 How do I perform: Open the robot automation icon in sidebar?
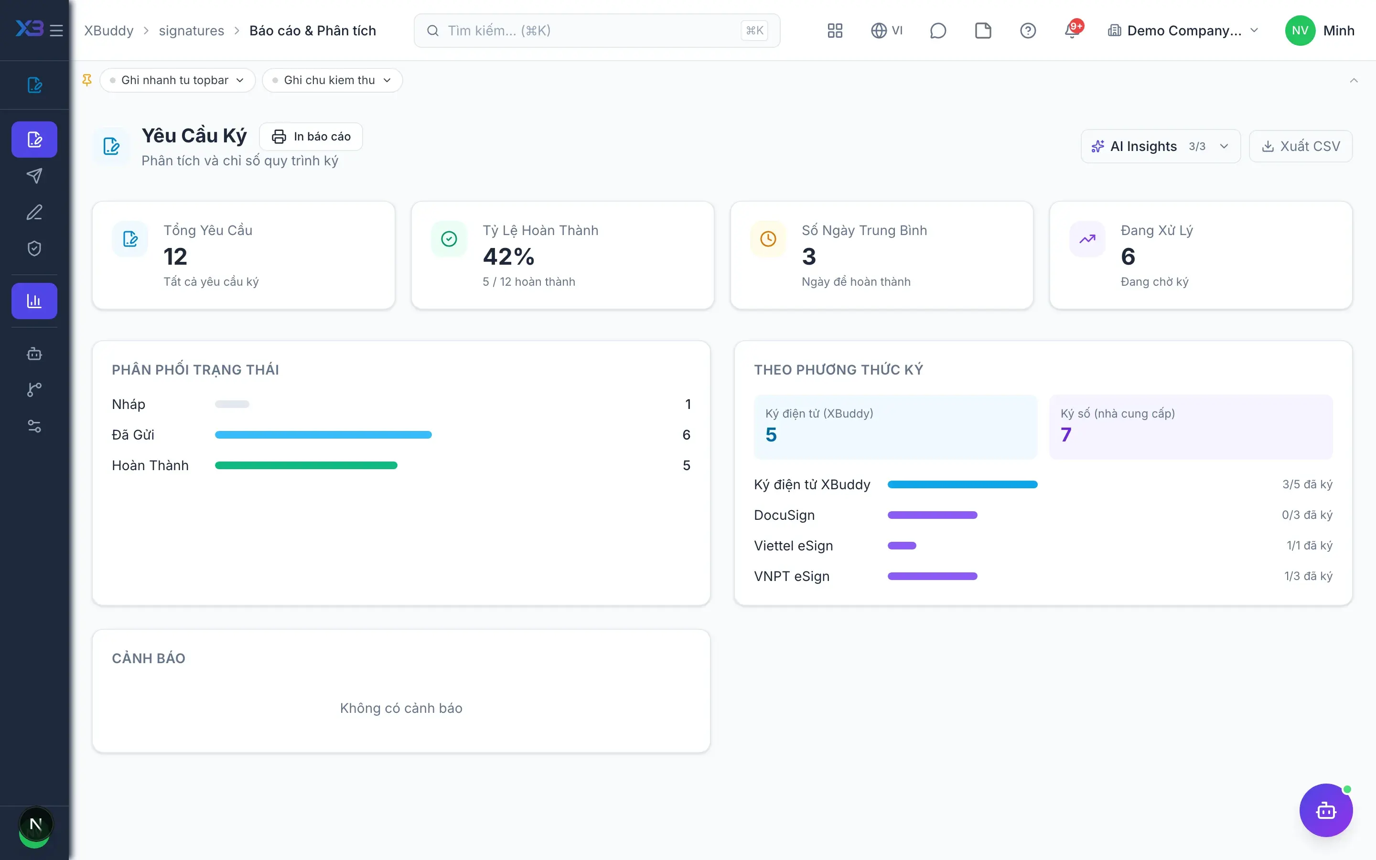click(34, 354)
